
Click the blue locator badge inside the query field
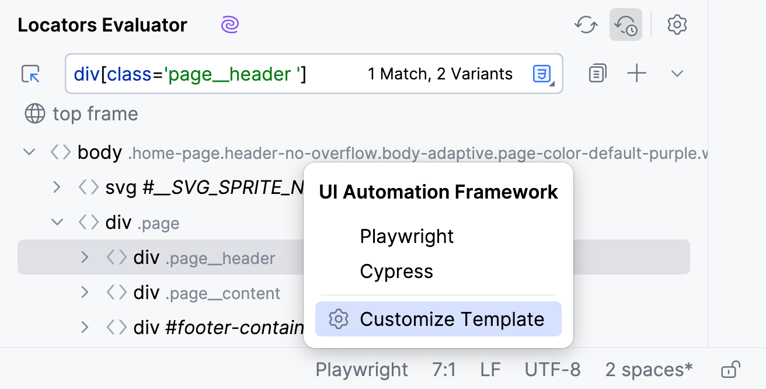point(541,74)
